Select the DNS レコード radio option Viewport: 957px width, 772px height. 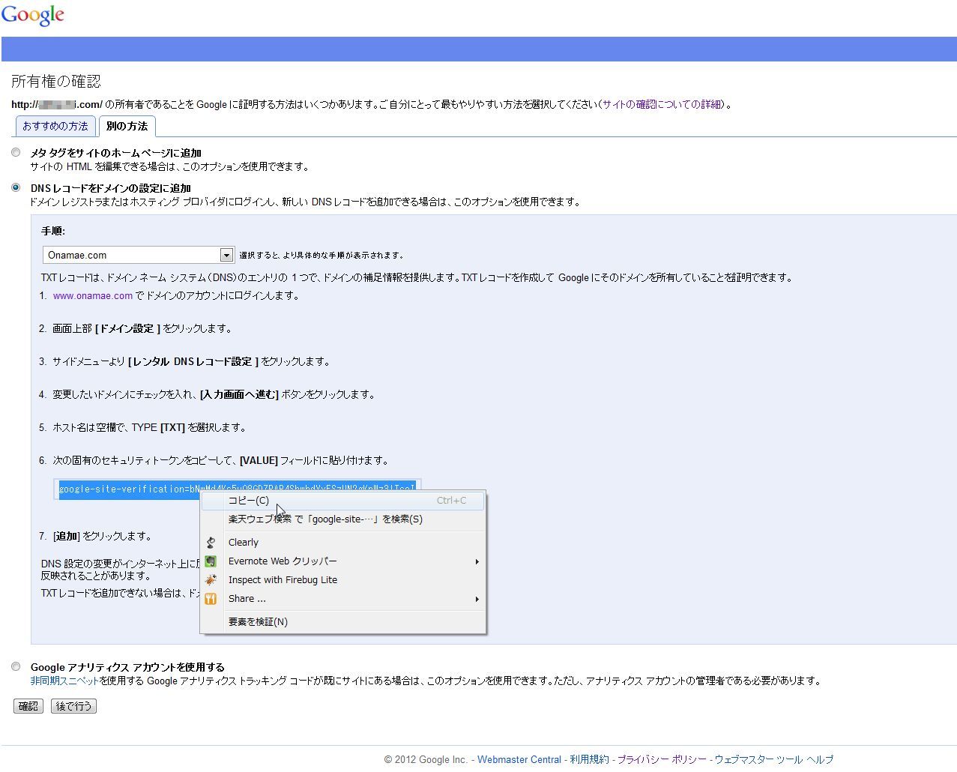[16, 187]
